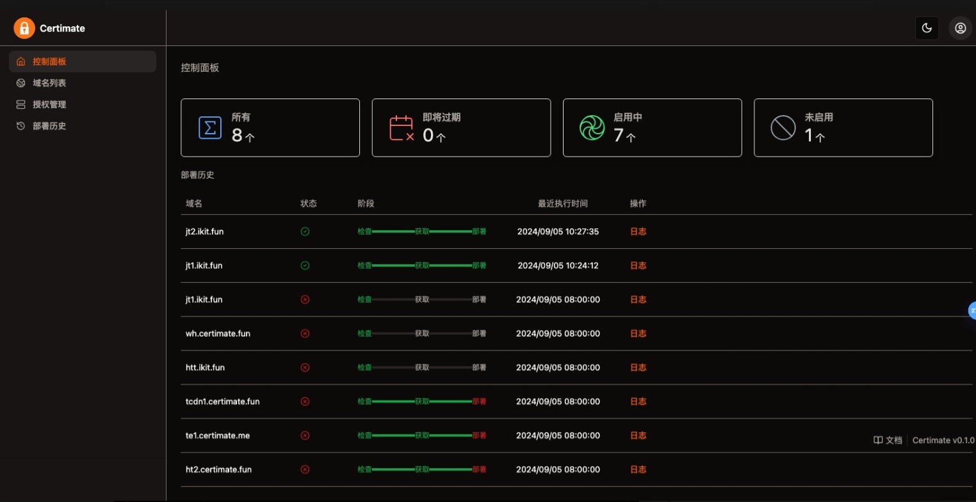Click the 阶段 column header
The width and height of the screenshot is (976, 502).
(x=366, y=203)
